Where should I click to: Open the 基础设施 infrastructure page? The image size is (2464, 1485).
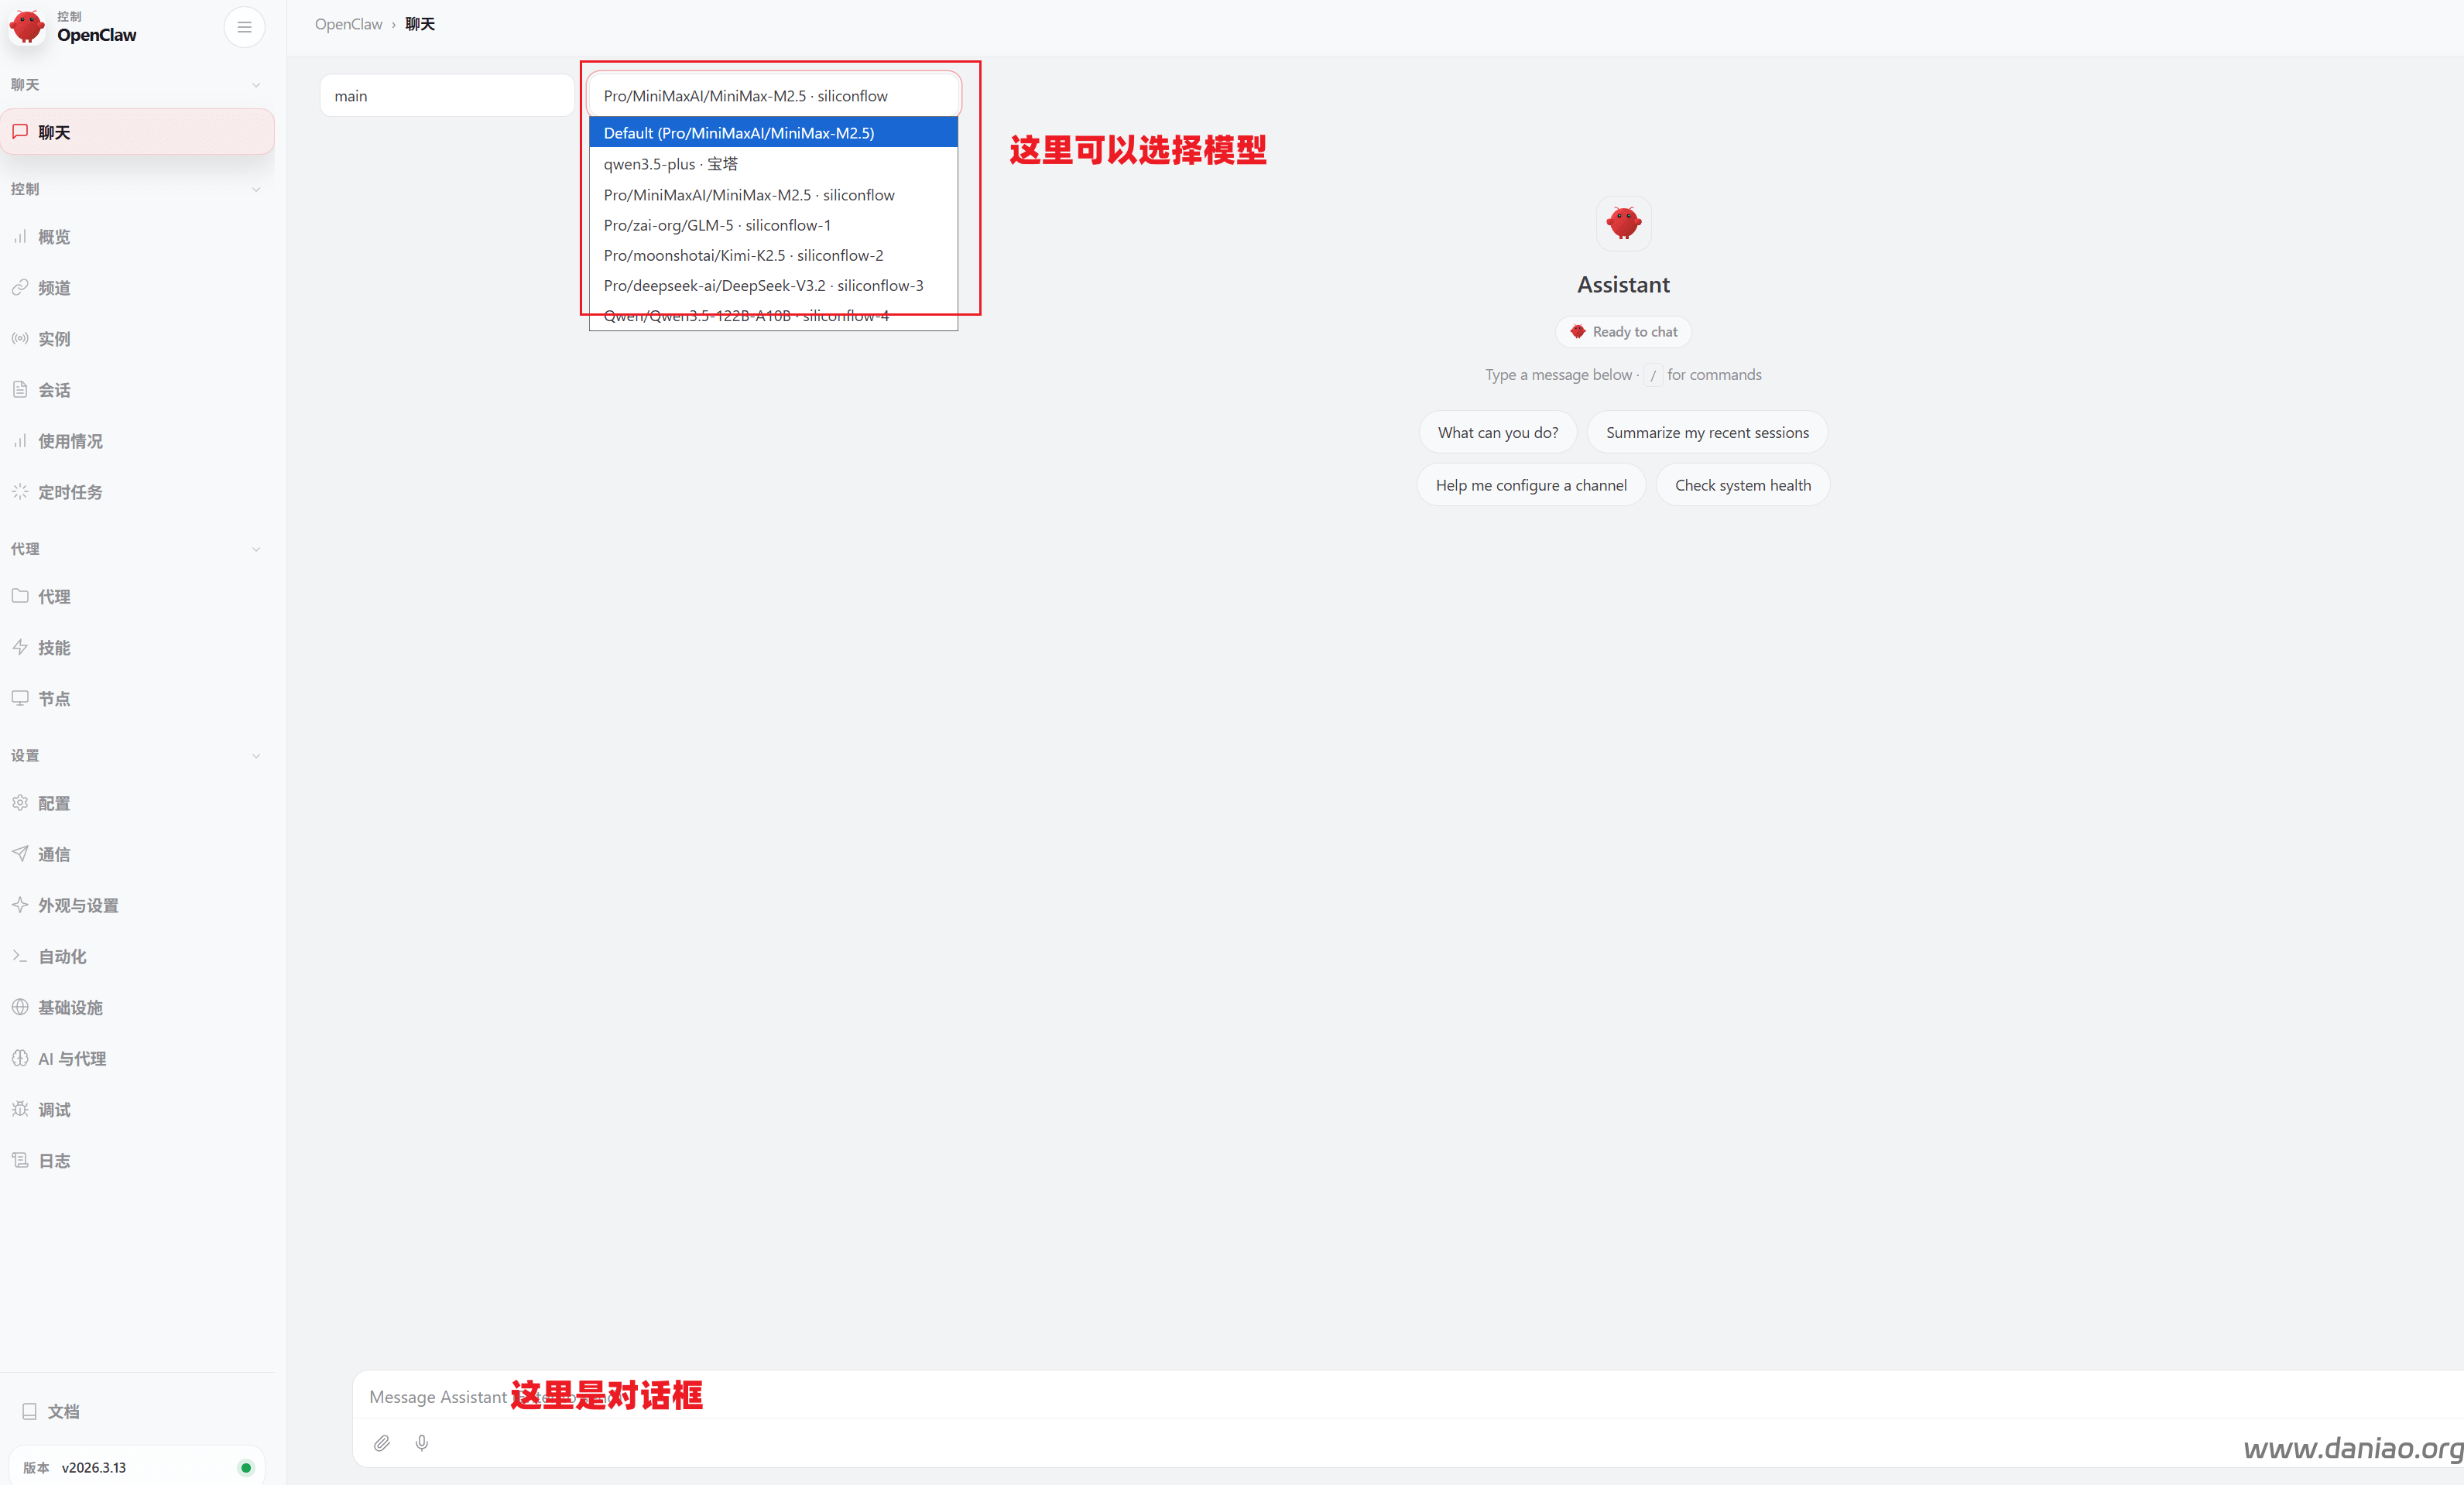(70, 1008)
